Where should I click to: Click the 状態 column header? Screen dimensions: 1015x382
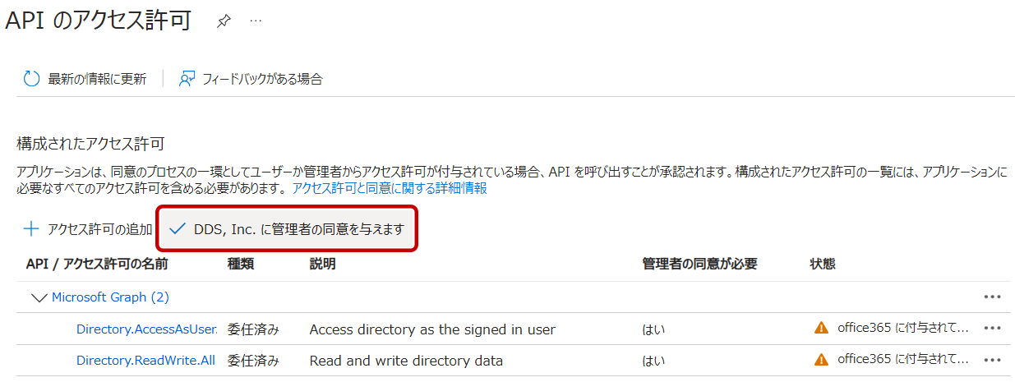pos(823,264)
